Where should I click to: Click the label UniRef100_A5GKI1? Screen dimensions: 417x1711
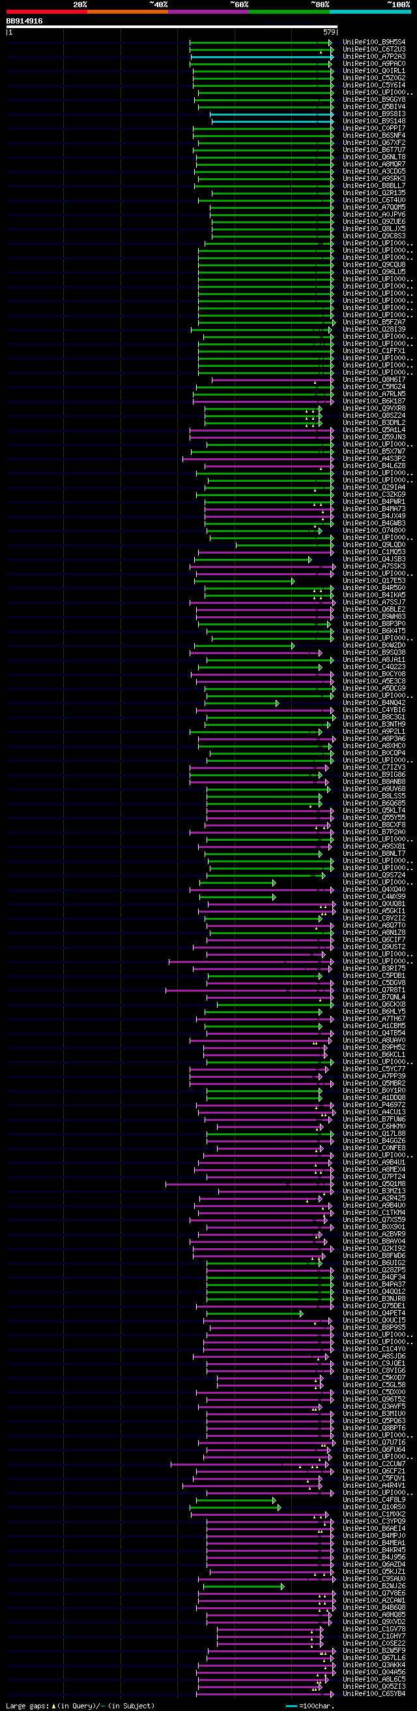click(374, 911)
